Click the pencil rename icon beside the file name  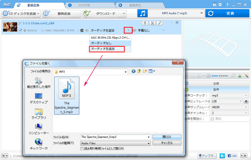[20, 23]
